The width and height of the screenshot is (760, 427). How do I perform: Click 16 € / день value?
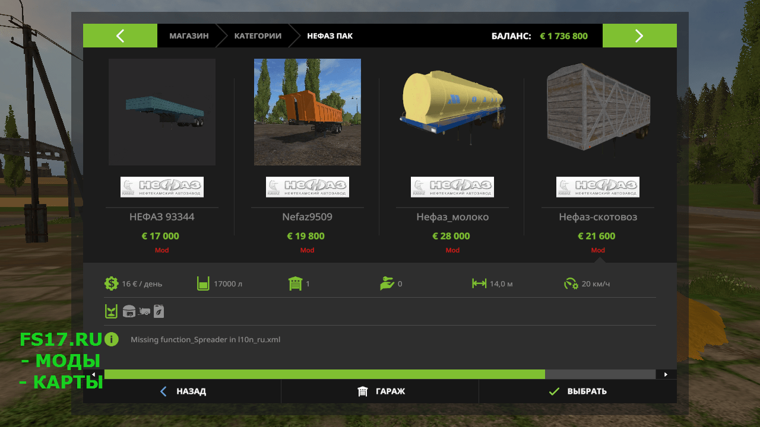pyautogui.click(x=142, y=284)
